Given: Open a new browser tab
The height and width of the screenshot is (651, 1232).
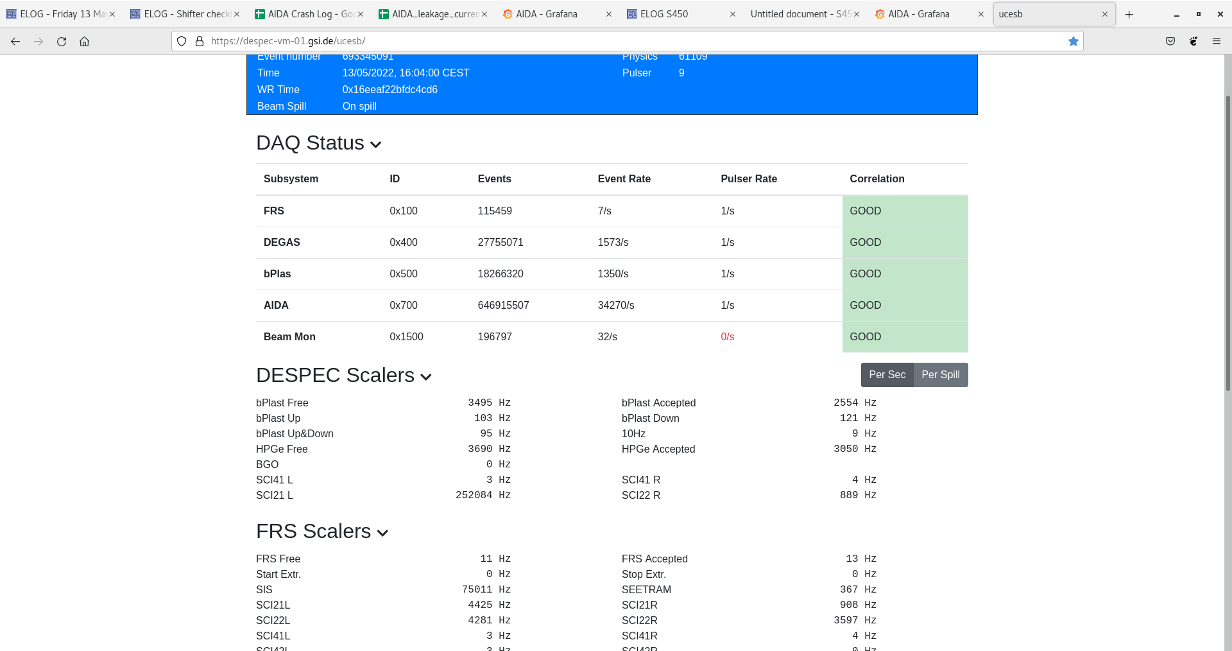Looking at the screenshot, I should pyautogui.click(x=1129, y=14).
